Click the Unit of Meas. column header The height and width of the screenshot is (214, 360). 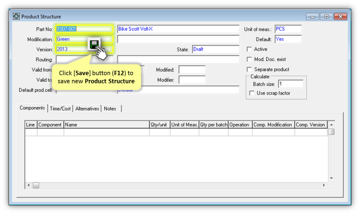coord(185,125)
